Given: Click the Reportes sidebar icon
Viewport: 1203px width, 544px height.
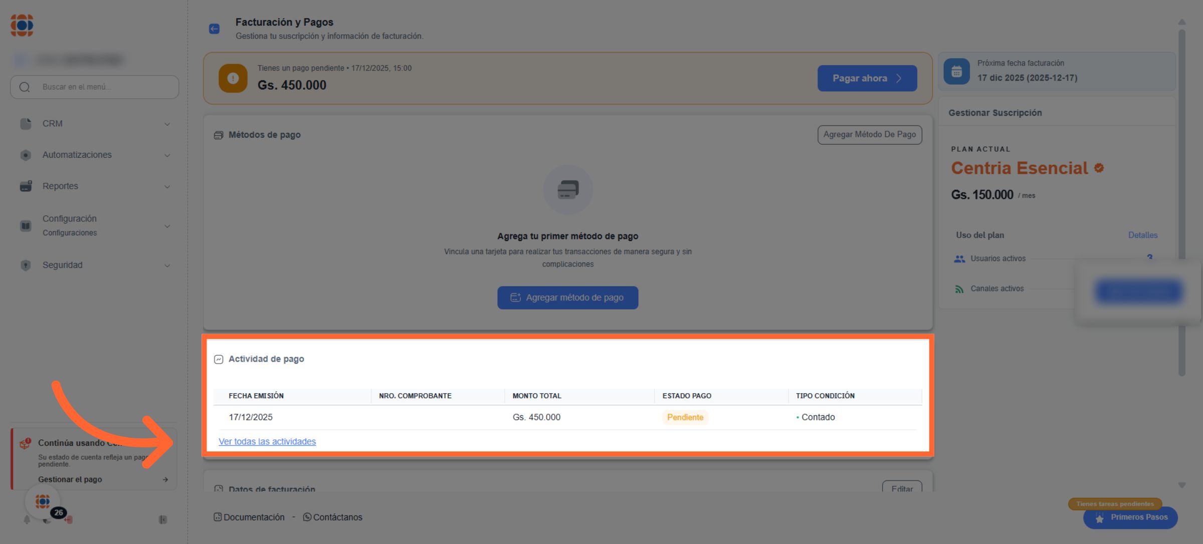Looking at the screenshot, I should pos(26,186).
